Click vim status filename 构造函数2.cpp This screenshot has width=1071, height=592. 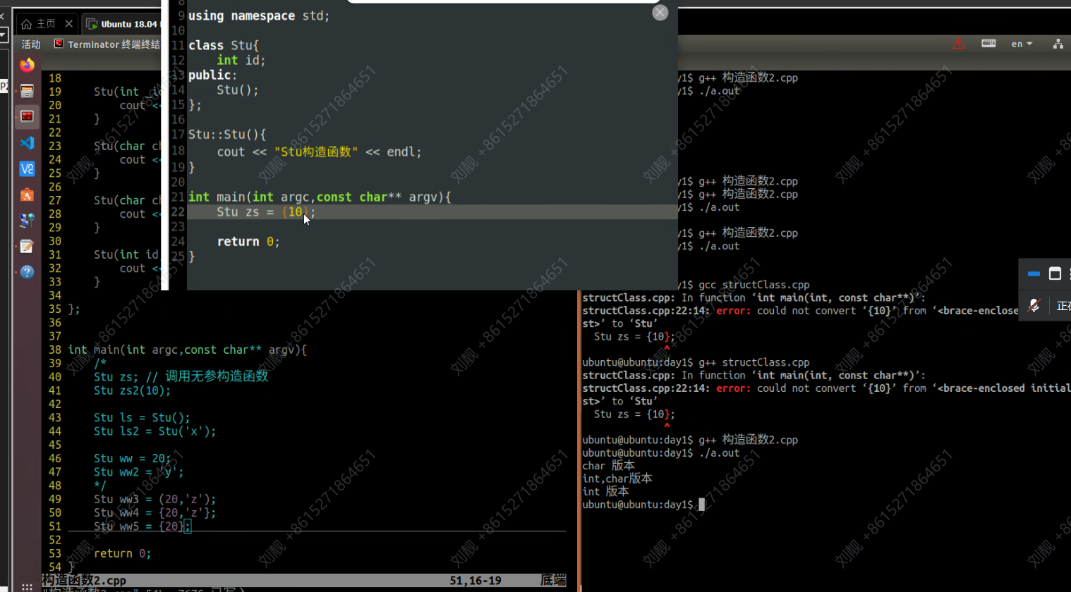(84, 580)
